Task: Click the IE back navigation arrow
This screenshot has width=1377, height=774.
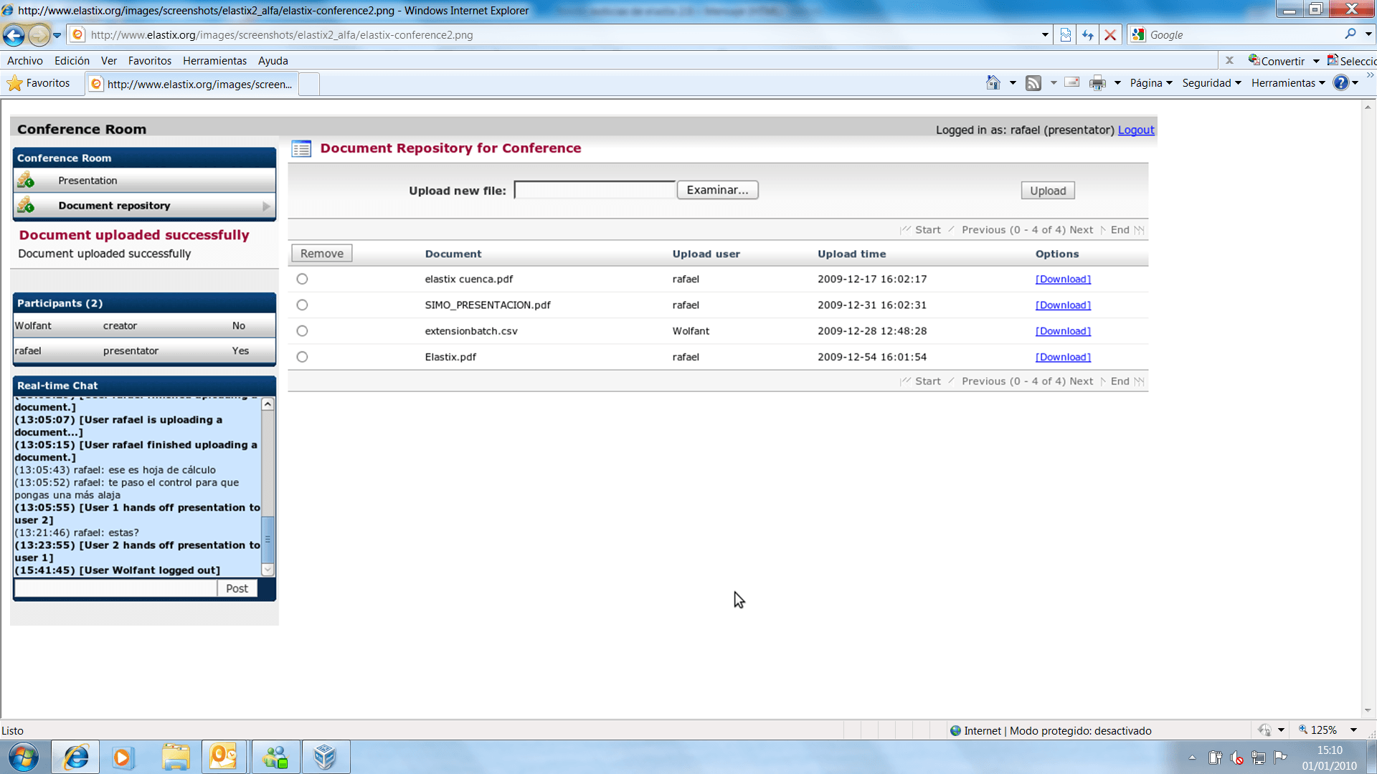Action: coord(14,34)
